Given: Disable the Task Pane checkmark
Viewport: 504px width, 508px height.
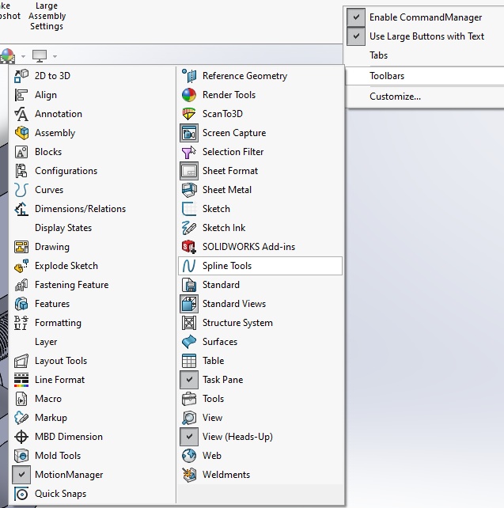Looking at the screenshot, I should (x=189, y=380).
